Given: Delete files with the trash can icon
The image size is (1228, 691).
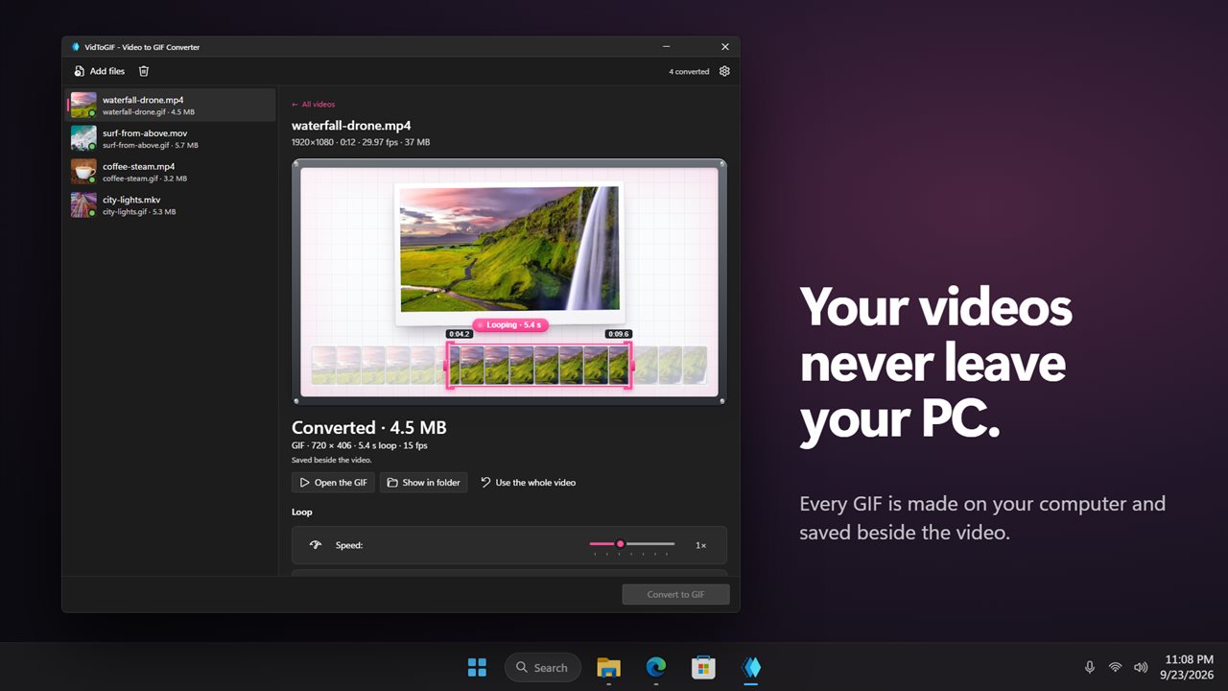Looking at the screenshot, I should point(144,71).
